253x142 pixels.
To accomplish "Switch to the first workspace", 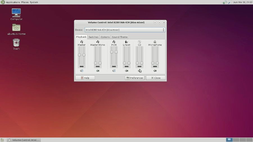I will (229, 140).
